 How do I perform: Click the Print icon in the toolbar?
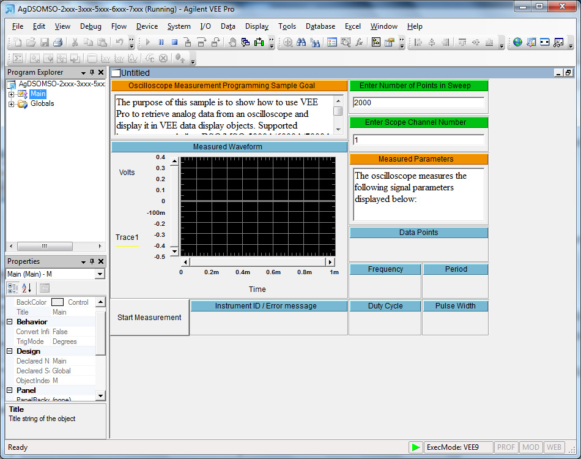[57, 42]
